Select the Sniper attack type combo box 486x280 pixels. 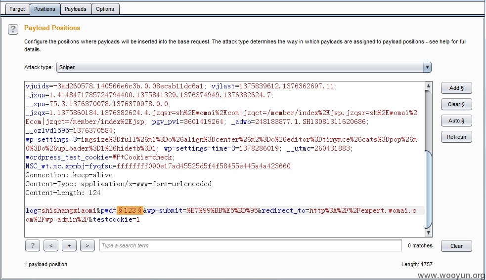[244, 67]
